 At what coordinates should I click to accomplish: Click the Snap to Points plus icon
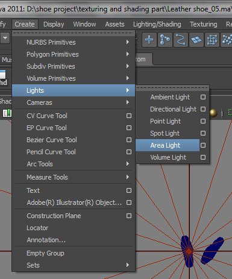pos(149,40)
